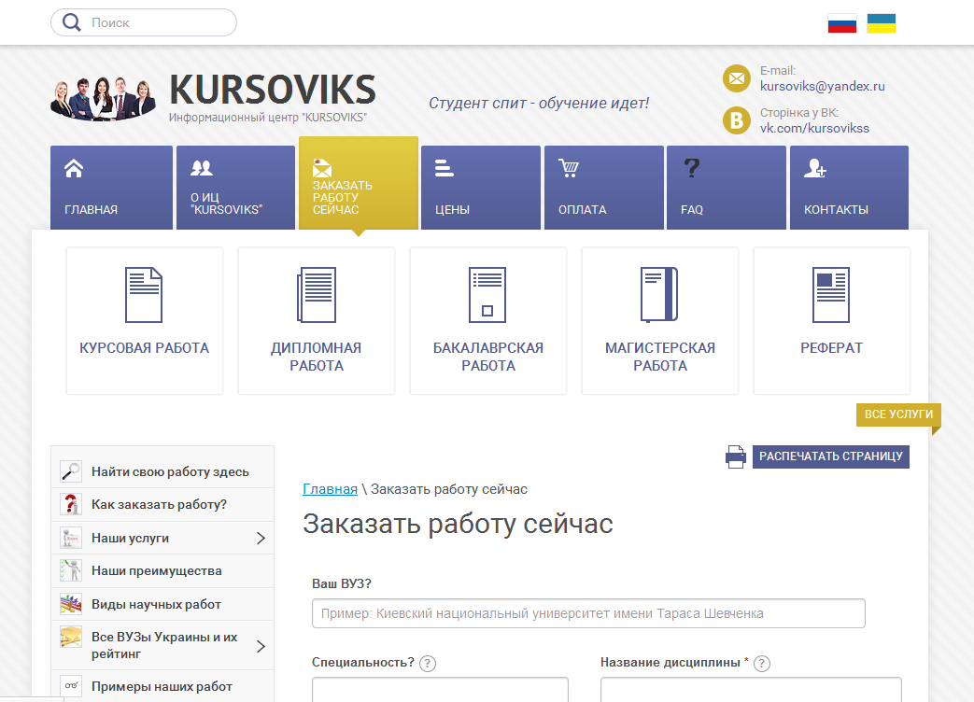
Task: Click the Виды научных работ icon
Action: 71,604
